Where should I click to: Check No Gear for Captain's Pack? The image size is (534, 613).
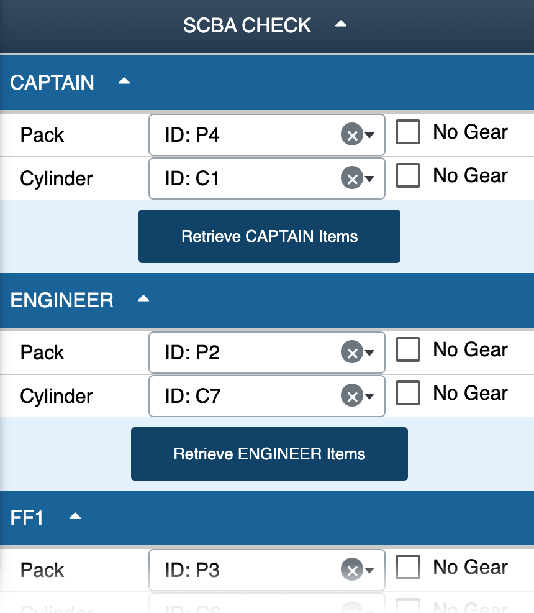tap(408, 132)
